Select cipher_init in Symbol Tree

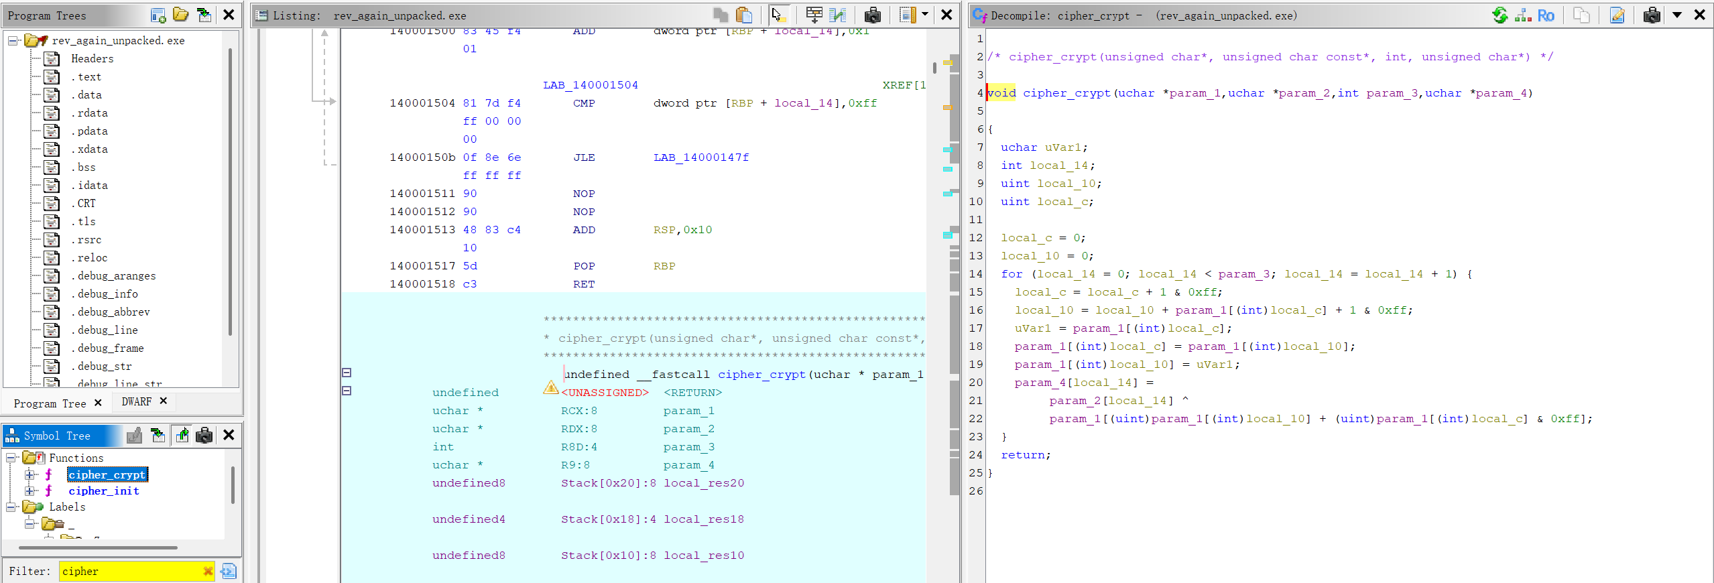tap(104, 491)
